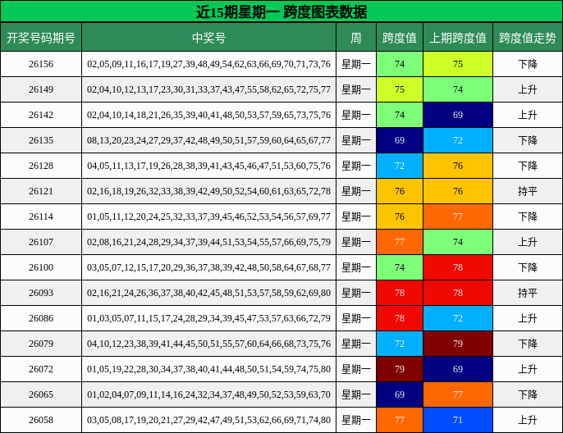This screenshot has height=433, width=563.
Task: Click winning numbers of issue 26114
Action: (x=209, y=217)
